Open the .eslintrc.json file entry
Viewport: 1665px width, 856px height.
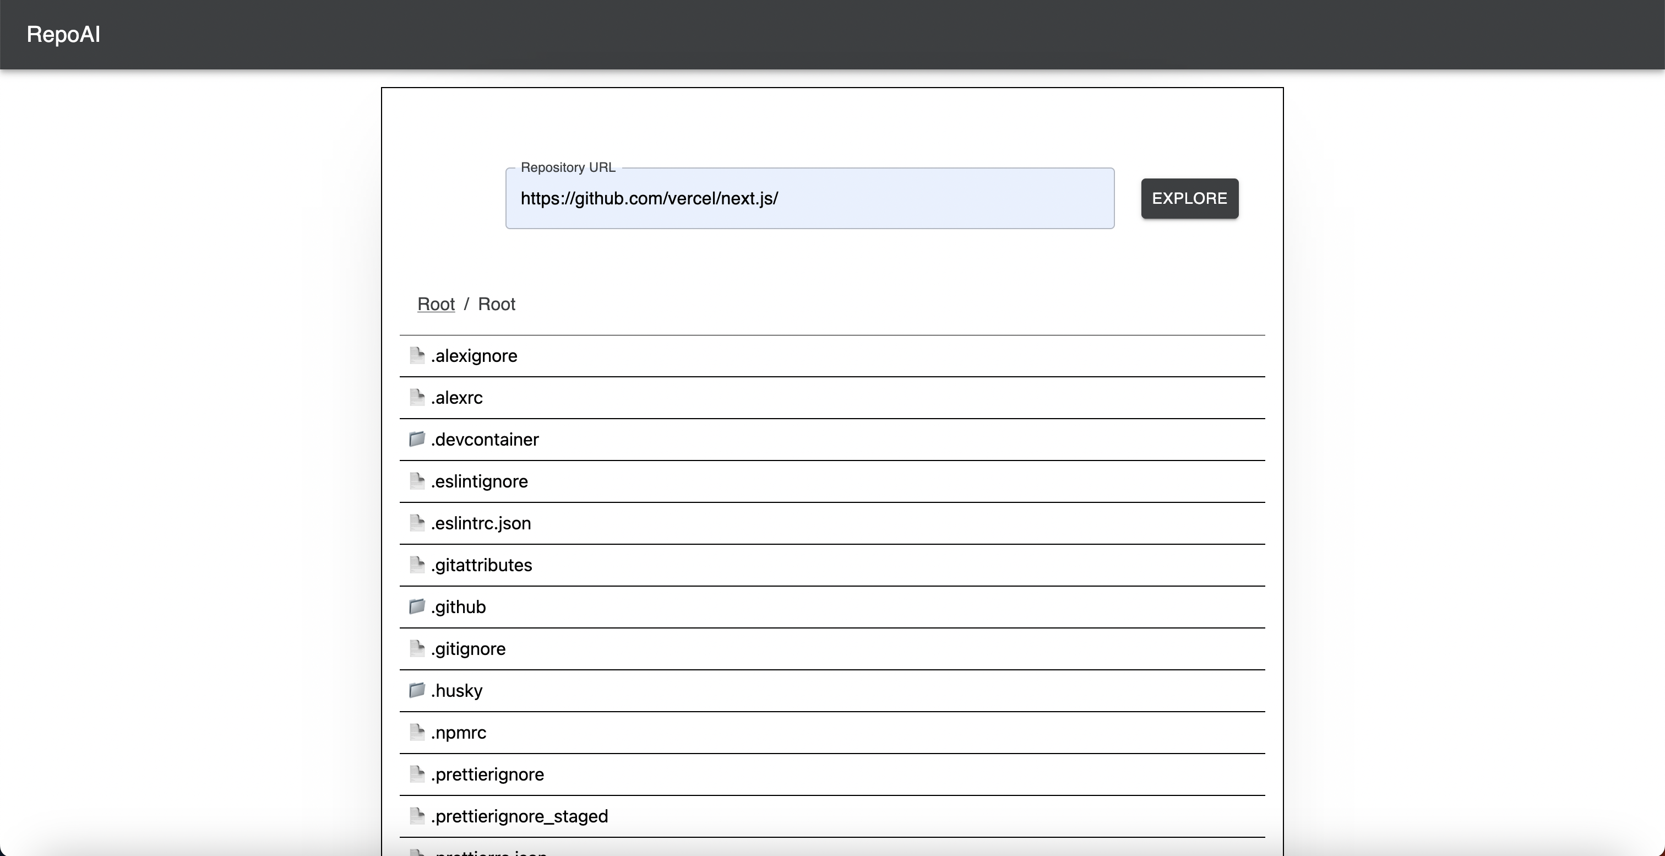click(x=481, y=523)
